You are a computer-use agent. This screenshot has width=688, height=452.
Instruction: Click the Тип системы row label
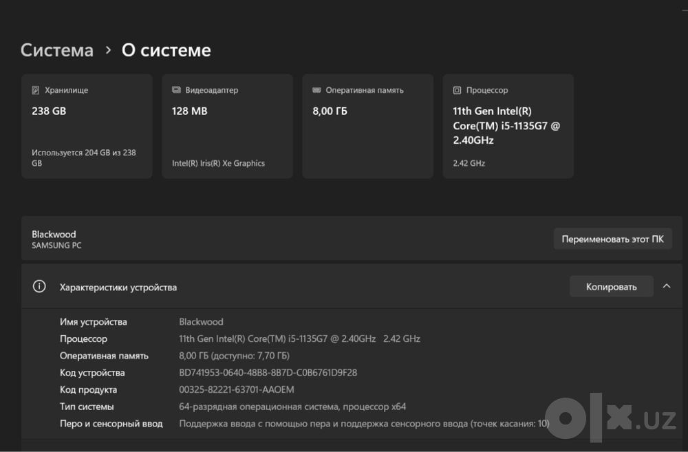pyautogui.click(x=87, y=407)
